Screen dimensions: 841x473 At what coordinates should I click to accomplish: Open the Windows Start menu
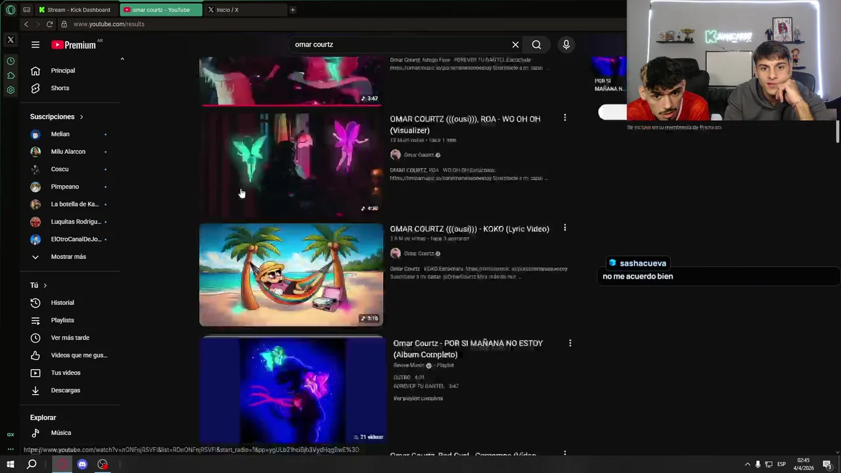tap(11, 464)
